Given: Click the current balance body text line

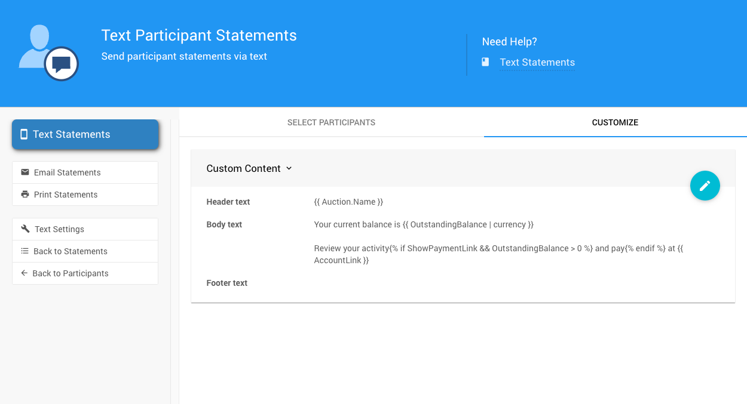Looking at the screenshot, I should [423, 224].
